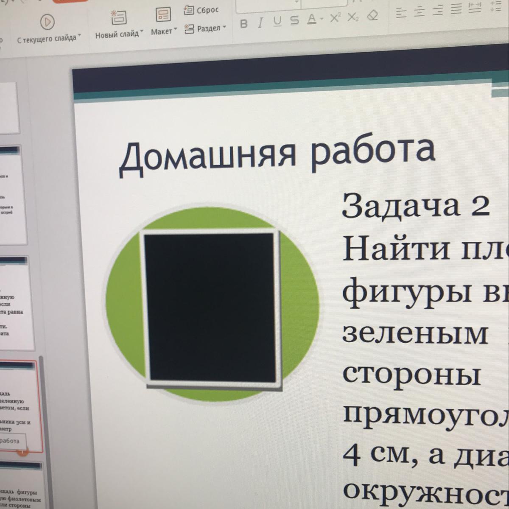The width and height of the screenshot is (509, 509).
Task: Justify text alignment
Action: pyautogui.click(x=456, y=9)
